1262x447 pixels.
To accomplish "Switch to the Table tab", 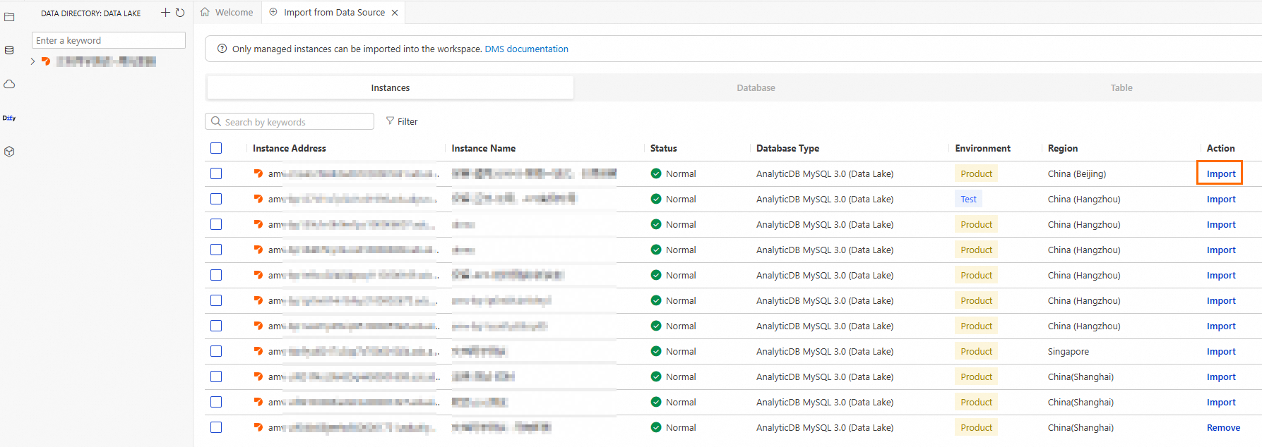I will pyautogui.click(x=1121, y=87).
